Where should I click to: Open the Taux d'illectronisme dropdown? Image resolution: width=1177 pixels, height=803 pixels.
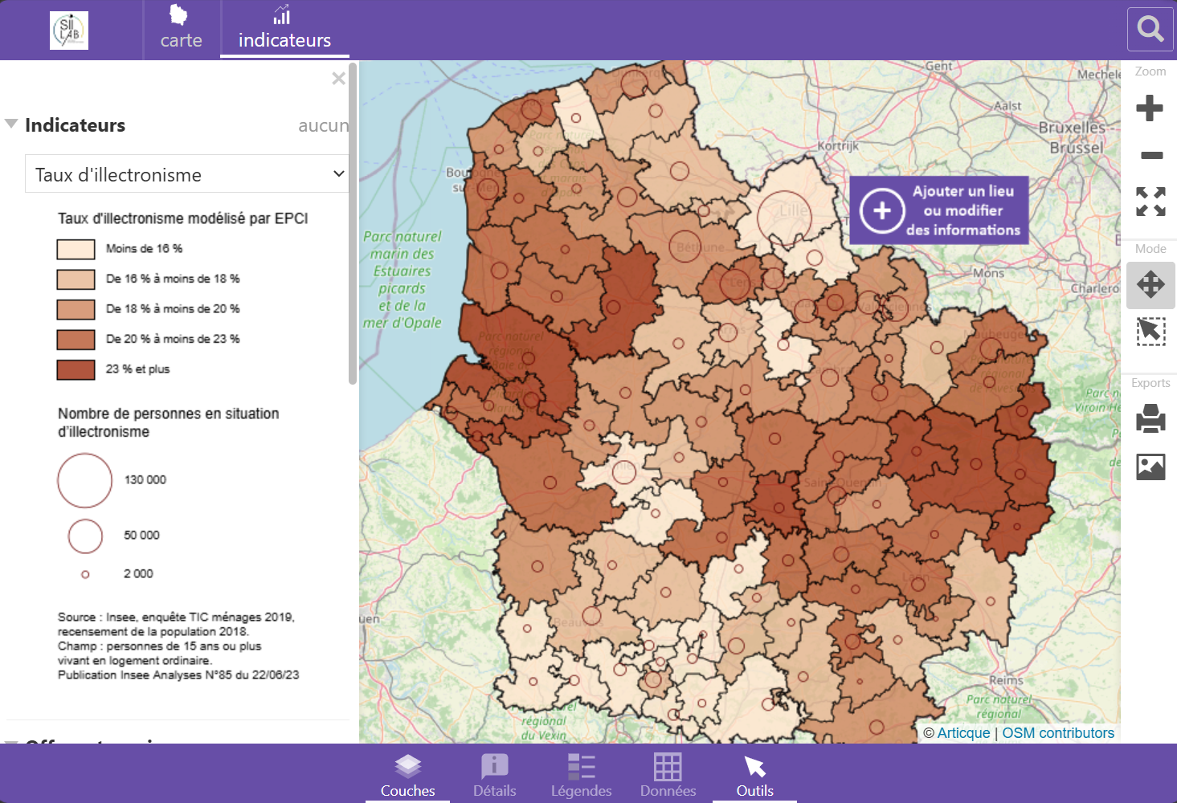pos(187,174)
